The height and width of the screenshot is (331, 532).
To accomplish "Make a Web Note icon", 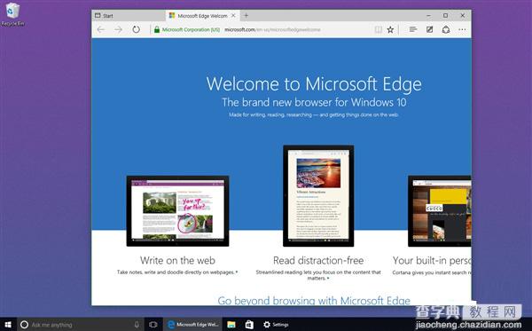I will (x=429, y=29).
